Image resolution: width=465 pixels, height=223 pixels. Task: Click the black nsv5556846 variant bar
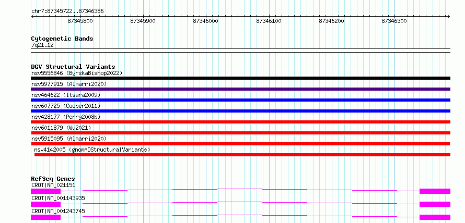[240, 78]
